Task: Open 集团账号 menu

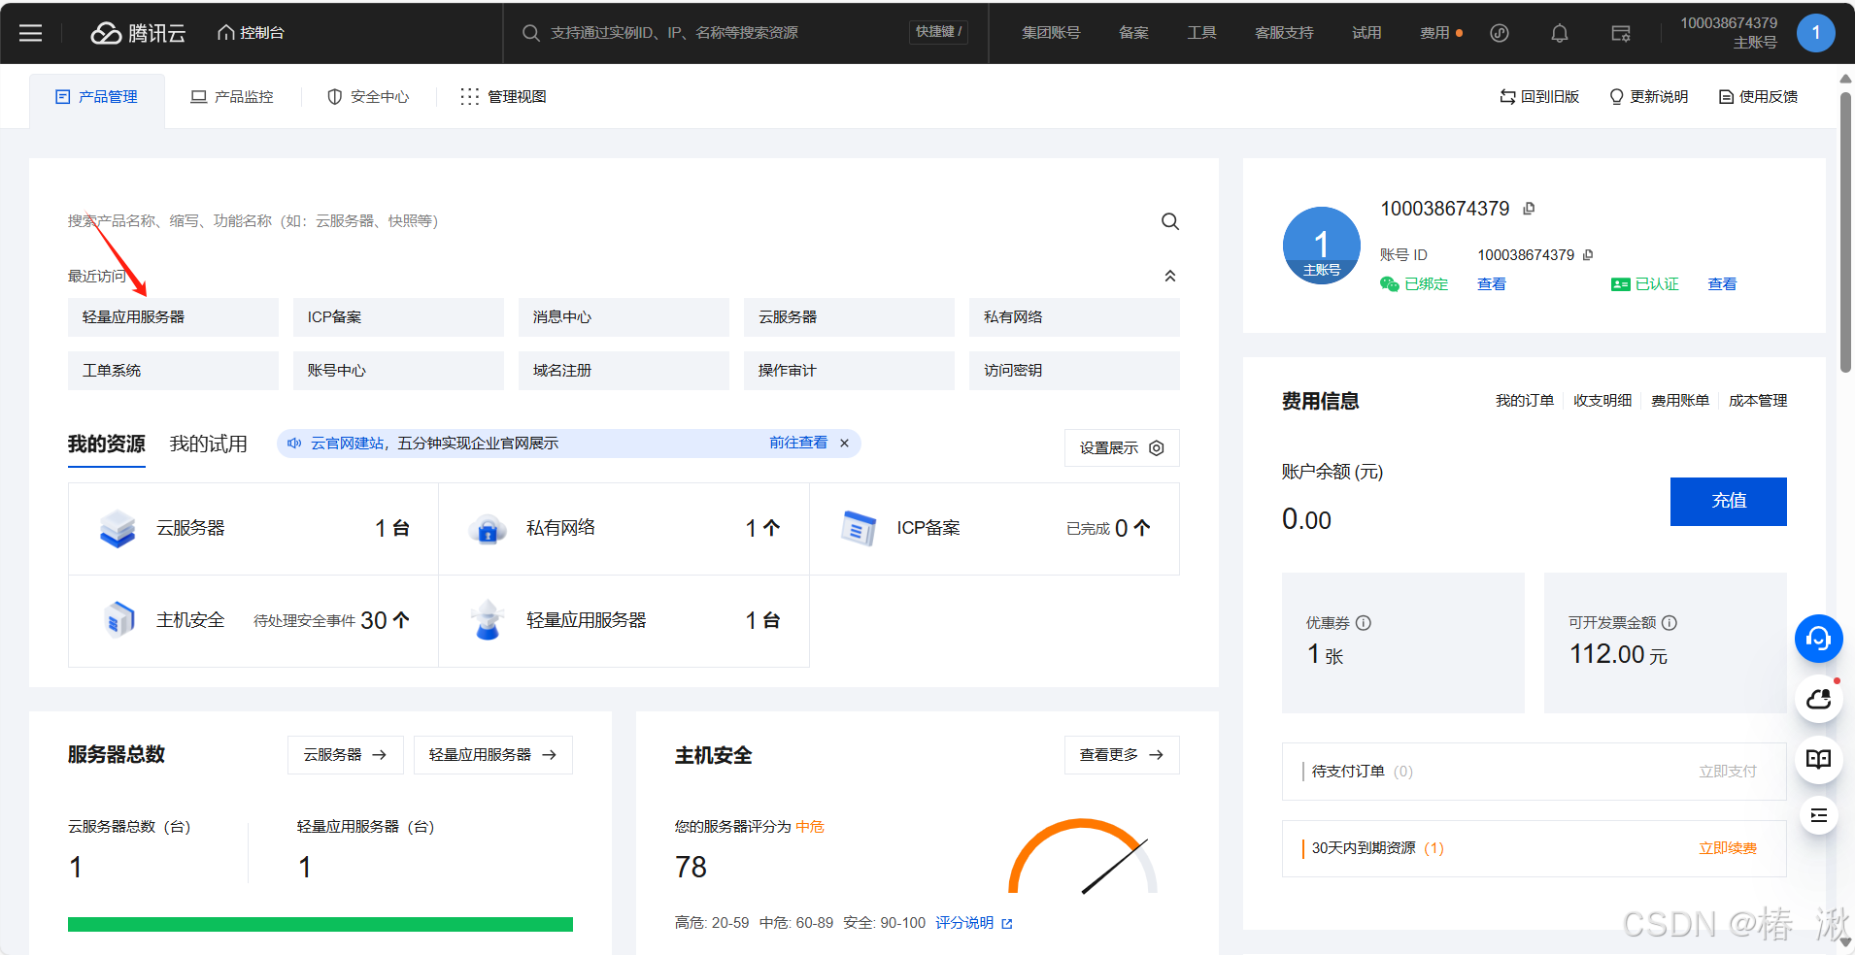Action: pyautogui.click(x=1051, y=33)
